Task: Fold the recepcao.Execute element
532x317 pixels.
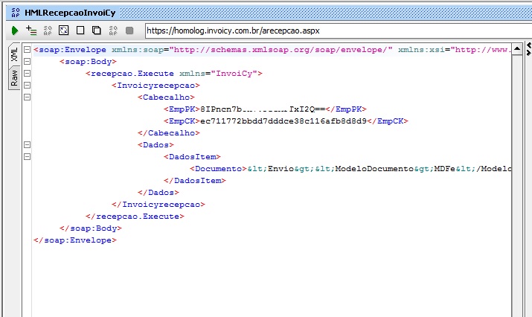Action: click(27, 74)
